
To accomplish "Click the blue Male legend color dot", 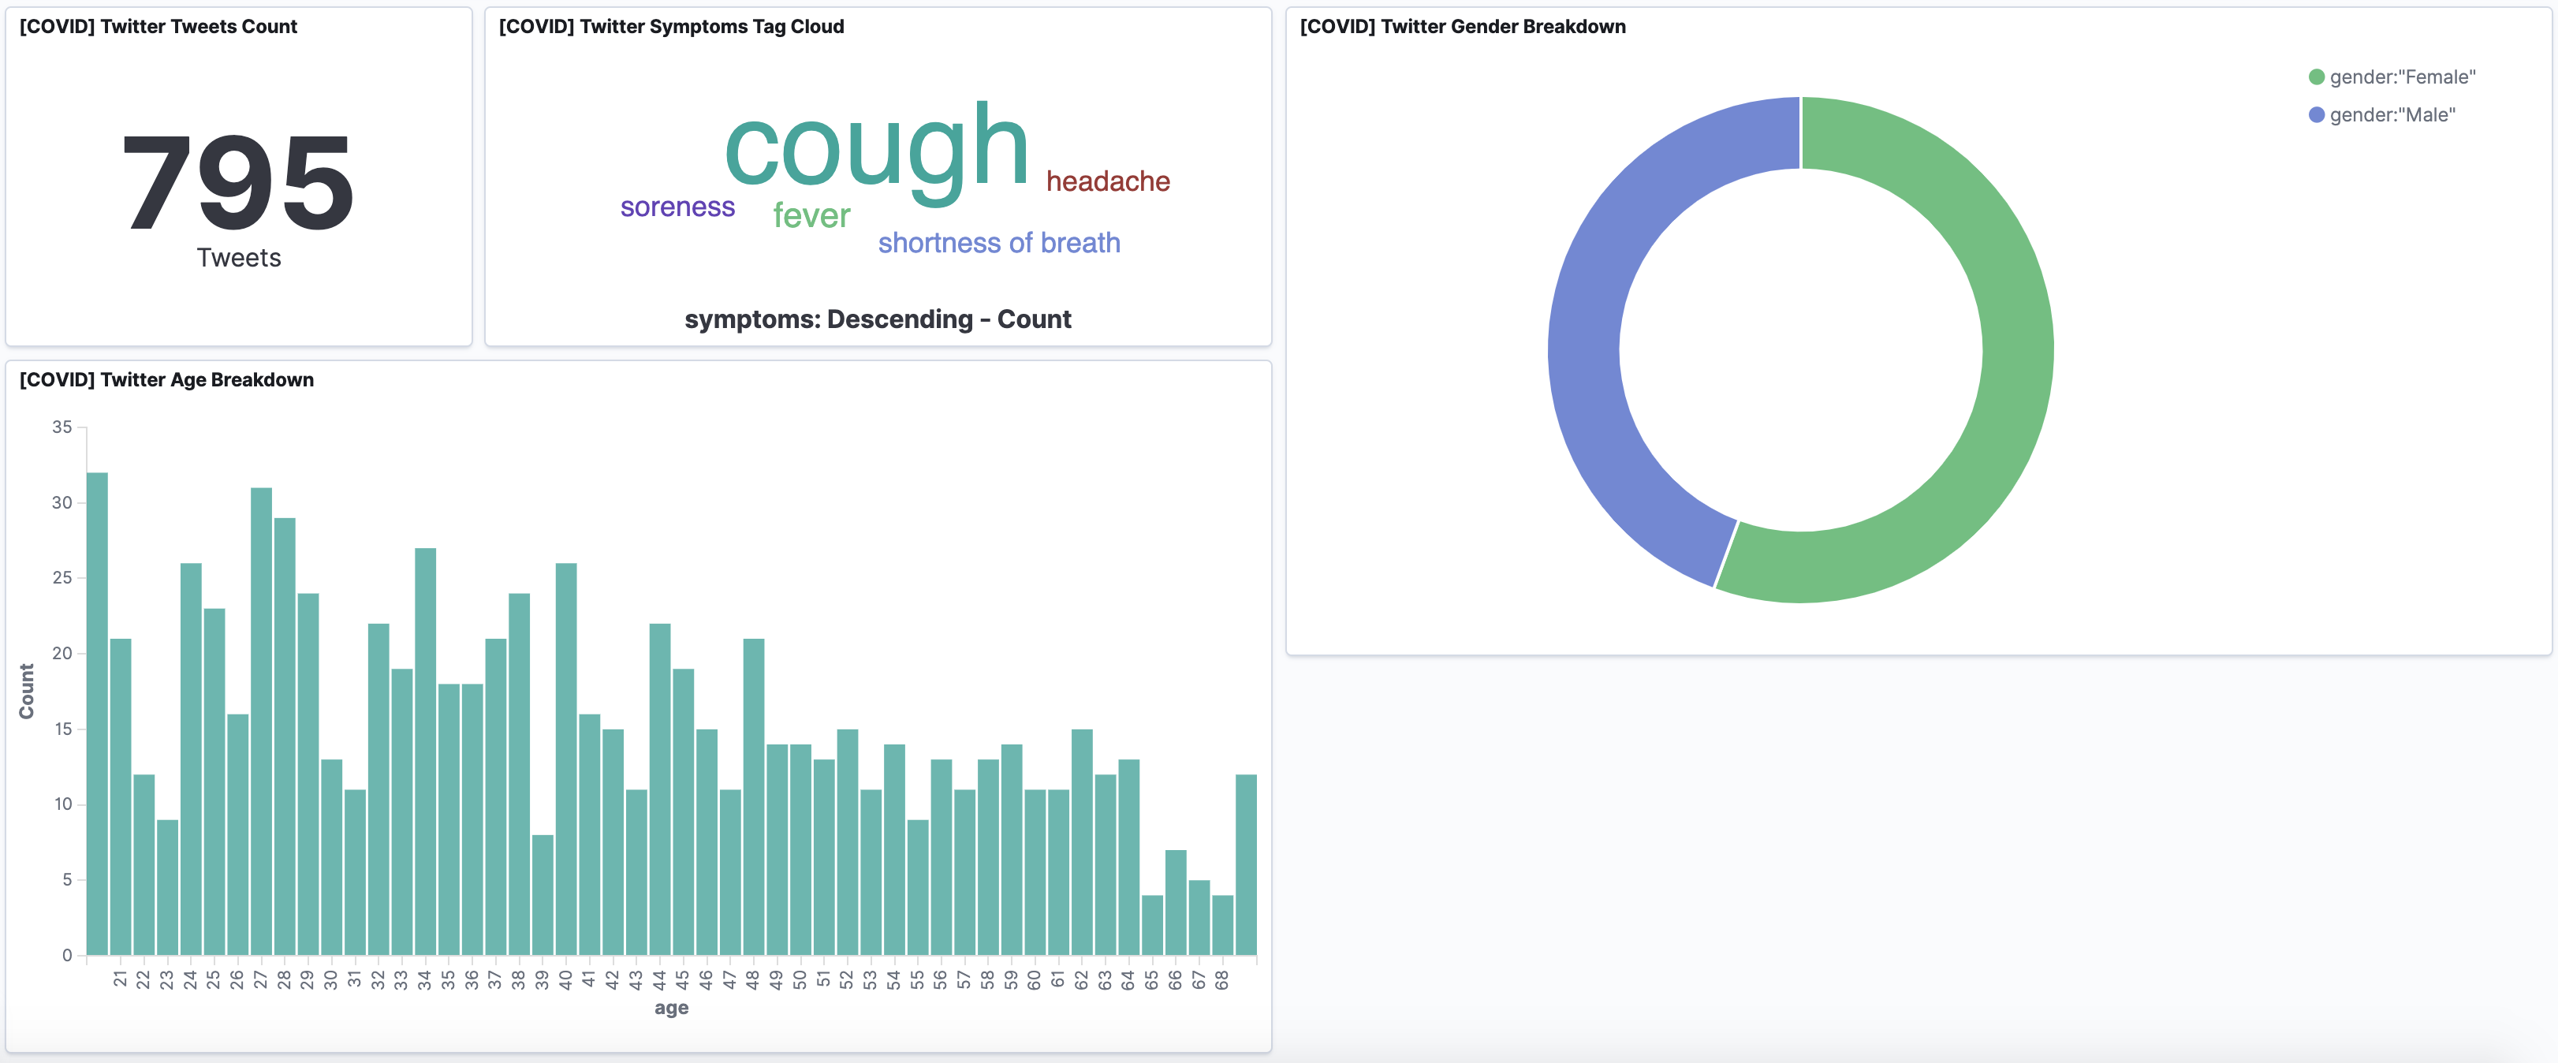I will (x=2316, y=114).
